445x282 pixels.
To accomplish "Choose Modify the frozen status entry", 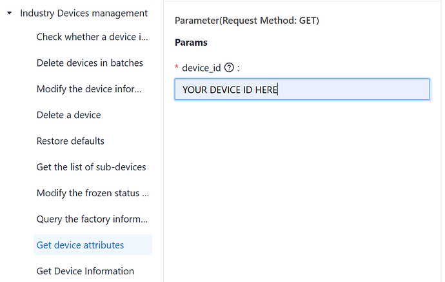I will (x=93, y=193).
